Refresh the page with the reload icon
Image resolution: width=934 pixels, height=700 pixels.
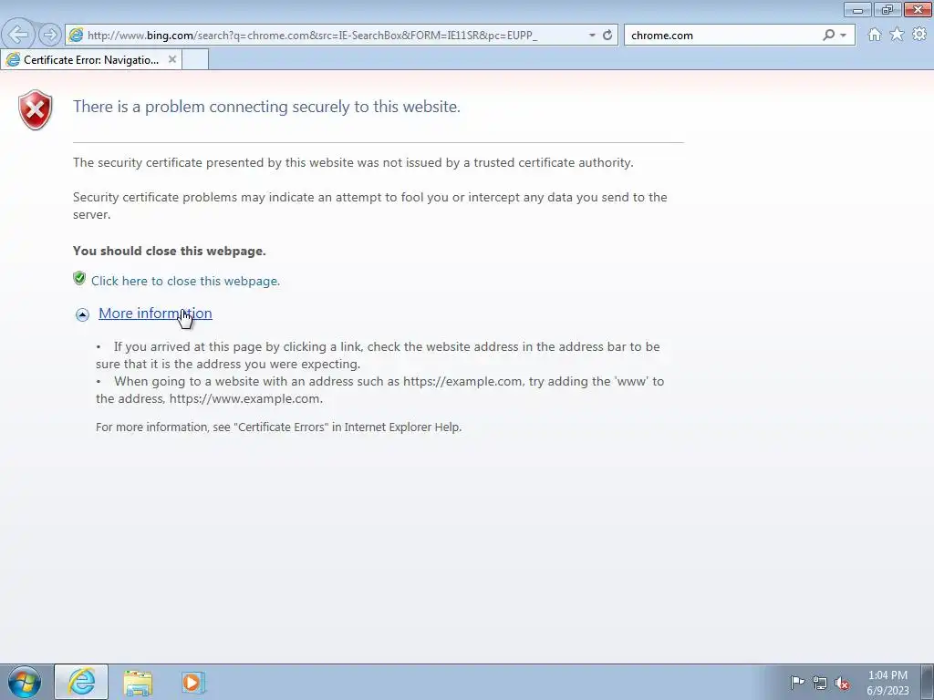[607, 36]
